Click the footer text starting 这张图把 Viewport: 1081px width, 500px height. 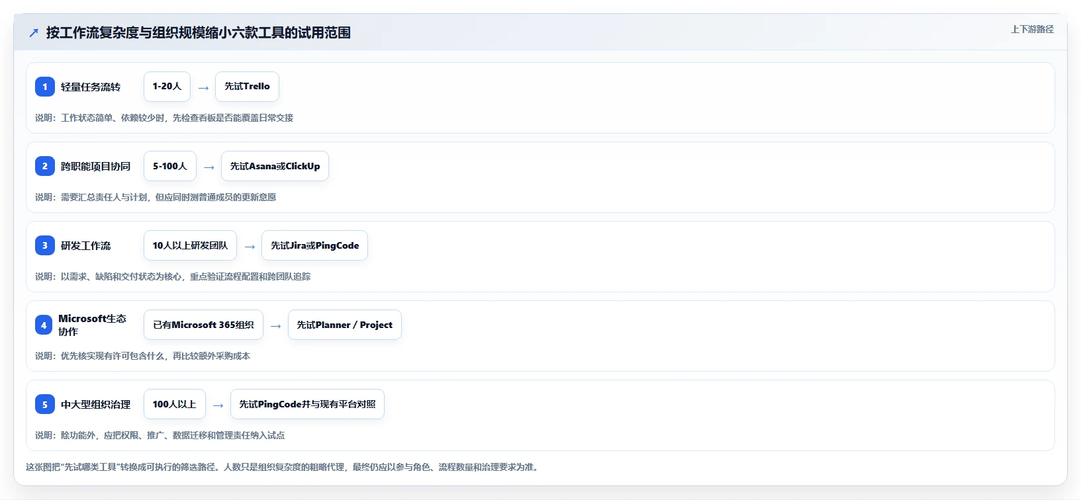(283, 467)
